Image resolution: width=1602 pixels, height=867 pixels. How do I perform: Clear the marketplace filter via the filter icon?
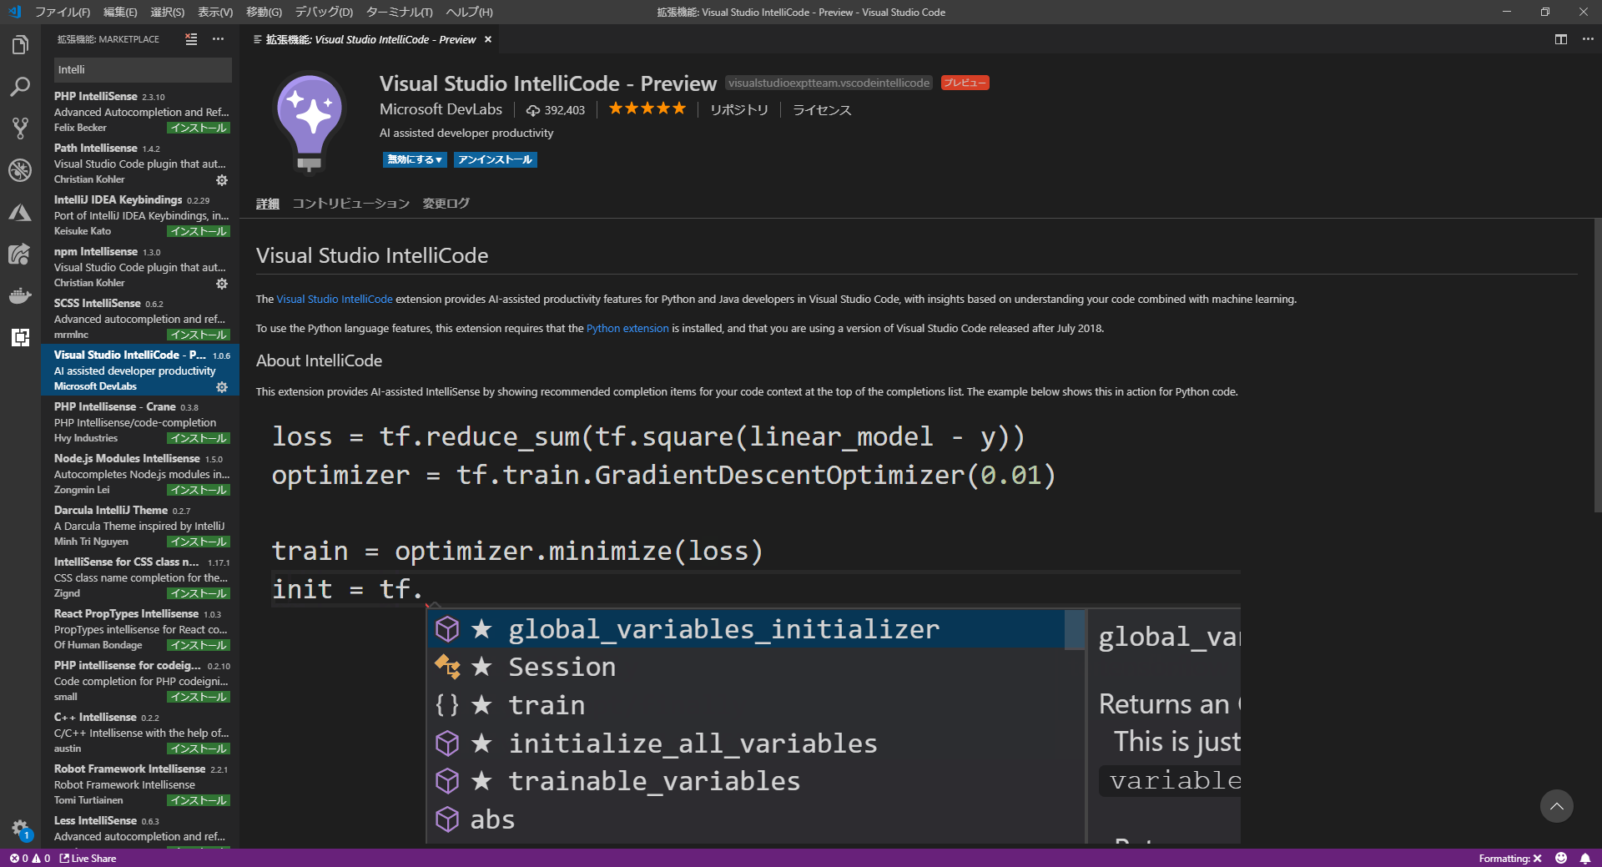click(191, 39)
